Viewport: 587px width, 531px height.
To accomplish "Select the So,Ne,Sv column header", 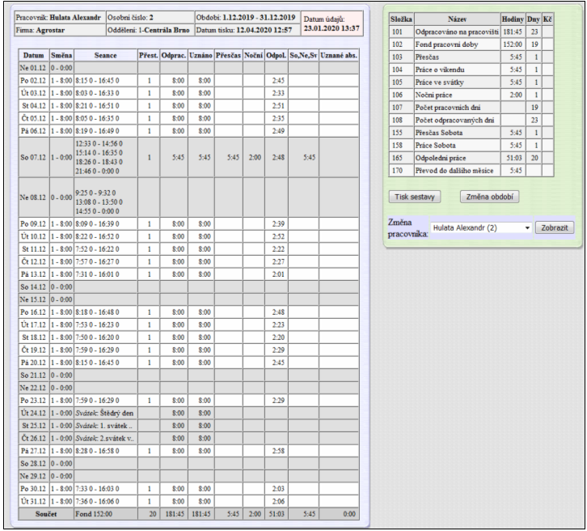I will (304, 56).
